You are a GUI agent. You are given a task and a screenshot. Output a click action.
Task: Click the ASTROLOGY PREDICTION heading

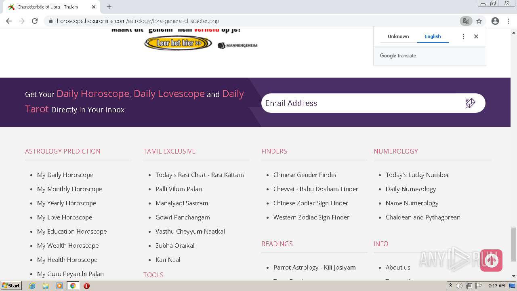pyautogui.click(x=63, y=151)
